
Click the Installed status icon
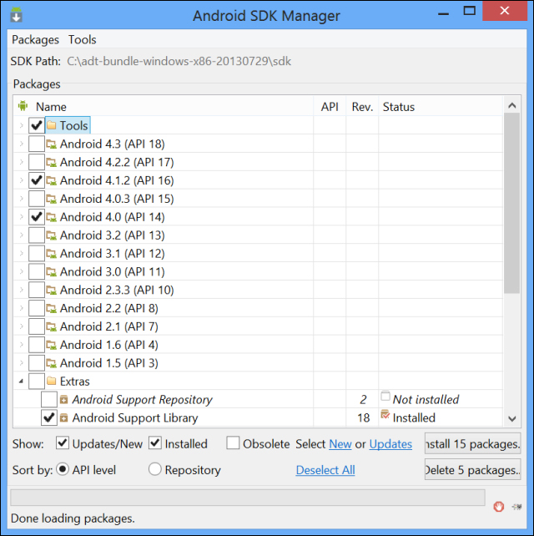pyautogui.click(x=385, y=415)
